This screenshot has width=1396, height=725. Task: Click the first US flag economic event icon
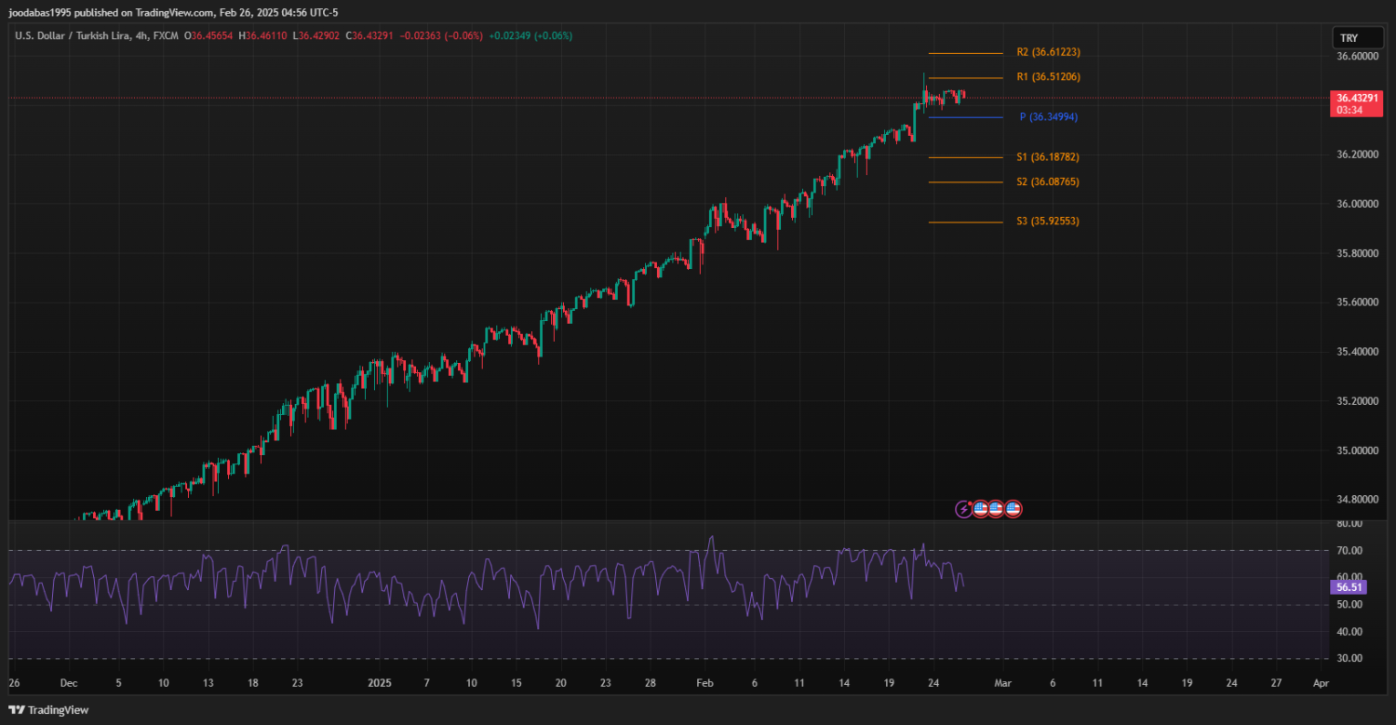coord(980,509)
